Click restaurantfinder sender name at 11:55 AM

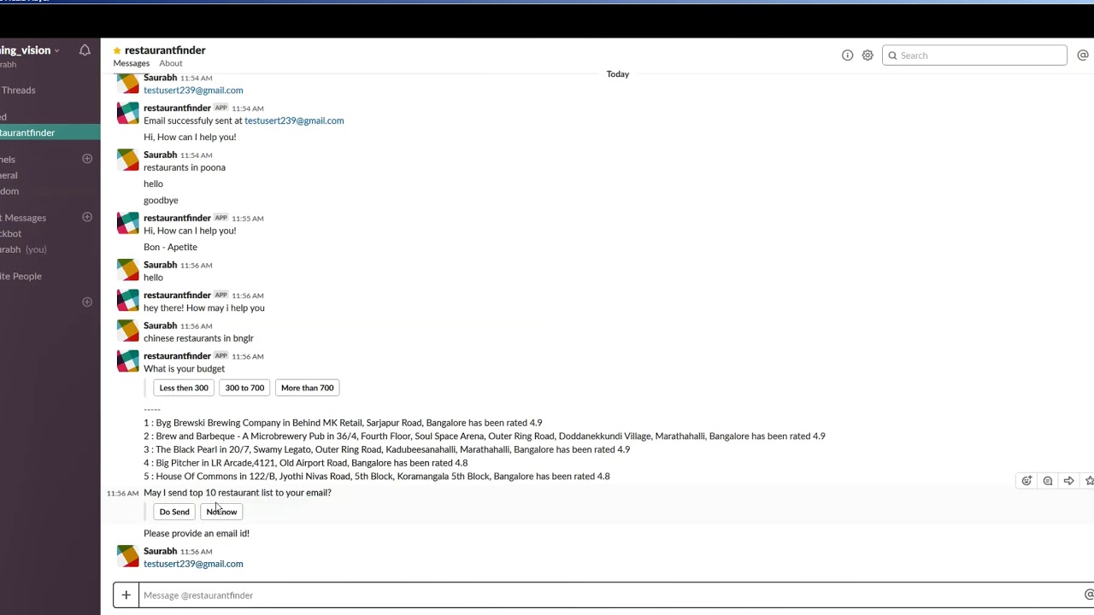(177, 218)
